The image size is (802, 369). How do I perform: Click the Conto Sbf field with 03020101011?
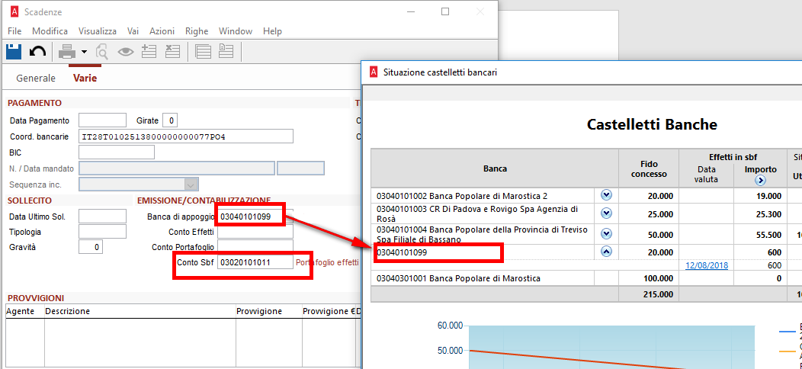click(x=255, y=262)
